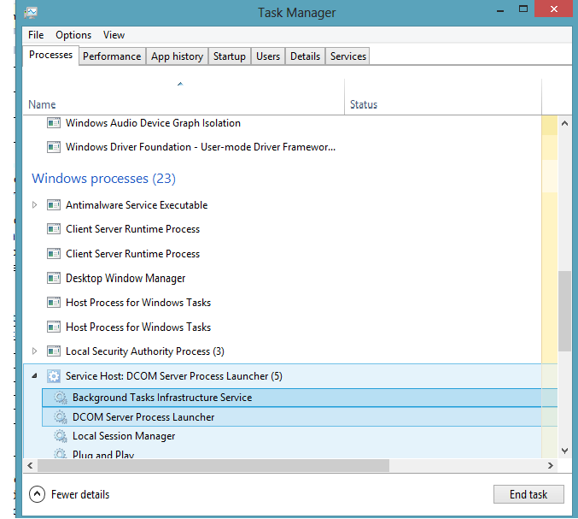Viewport: 578px width, 519px height.
Task: Switch to the Details tab
Action: click(x=305, y=56)
